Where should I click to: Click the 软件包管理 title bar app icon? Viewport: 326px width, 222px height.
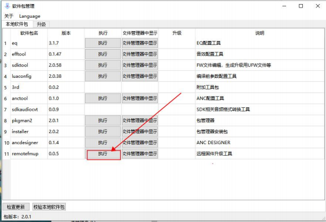[x=8, y=6]
